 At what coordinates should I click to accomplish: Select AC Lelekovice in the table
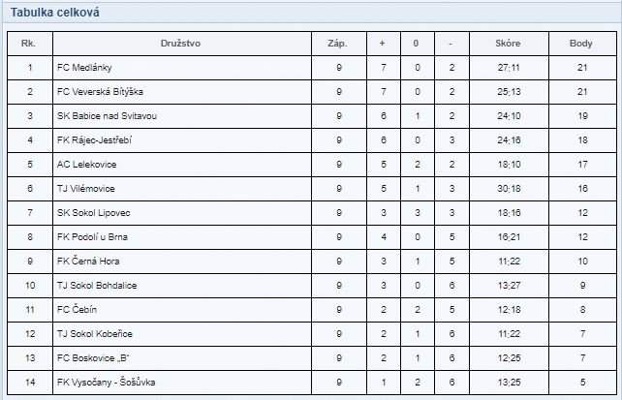tap(86, 164)
